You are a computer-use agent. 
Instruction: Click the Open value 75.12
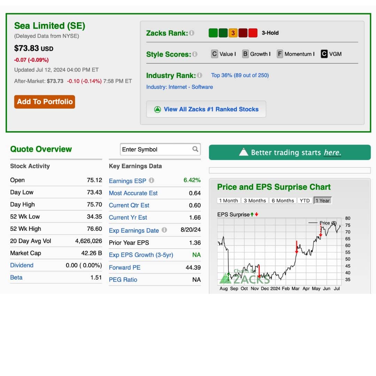[x=94, y=180]
